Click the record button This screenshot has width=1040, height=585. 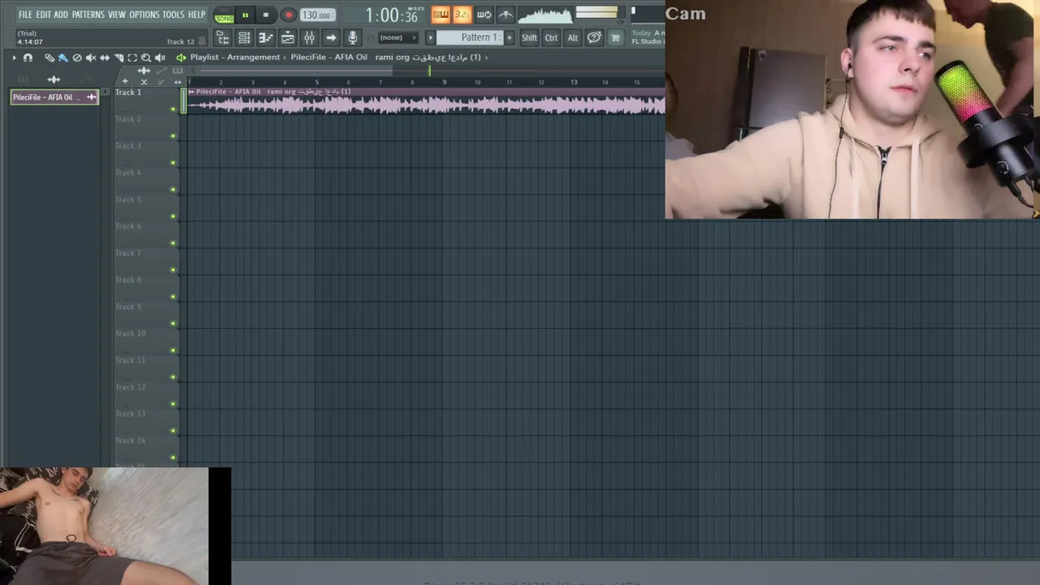pyautogui.click(x=288, y=15)
